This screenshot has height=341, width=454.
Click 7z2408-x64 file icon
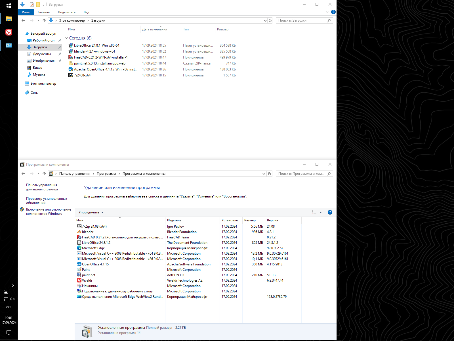[71, 75]
